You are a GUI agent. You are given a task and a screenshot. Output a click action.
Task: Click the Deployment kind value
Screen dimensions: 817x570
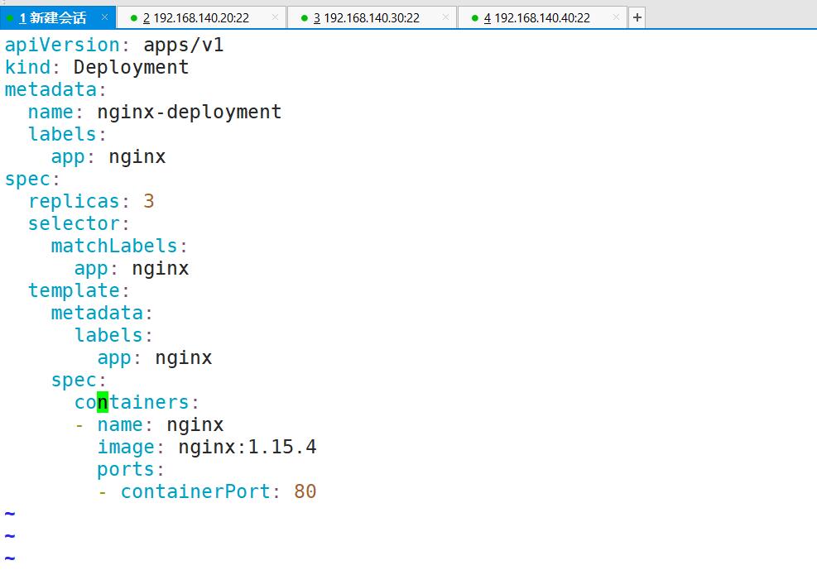click(x=131, y=67)
